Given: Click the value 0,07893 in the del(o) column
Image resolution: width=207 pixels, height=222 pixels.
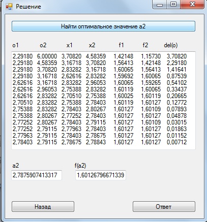Looking at the screenshot, I should pyautogui.click(x=176, y=109).
